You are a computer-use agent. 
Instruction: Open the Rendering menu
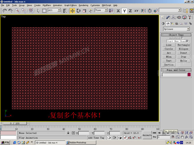point(83,5)
